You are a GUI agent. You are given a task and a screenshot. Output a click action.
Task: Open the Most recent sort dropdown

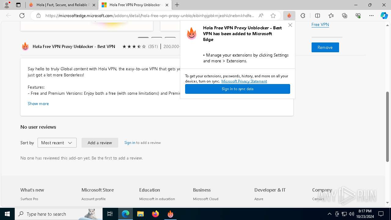(x=57, y=143)
